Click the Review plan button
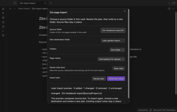Image resolution: width=177 pixels, height=112 pixels. [x=99, y=79]
